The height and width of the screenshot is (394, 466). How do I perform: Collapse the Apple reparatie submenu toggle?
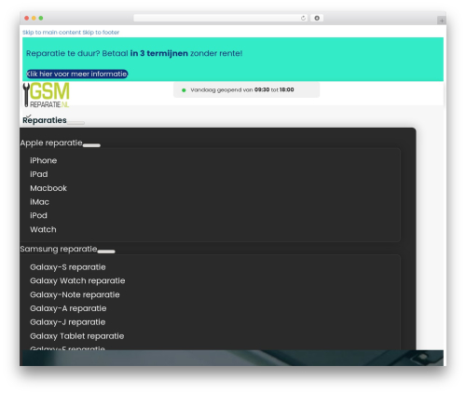tap(91, 145)
